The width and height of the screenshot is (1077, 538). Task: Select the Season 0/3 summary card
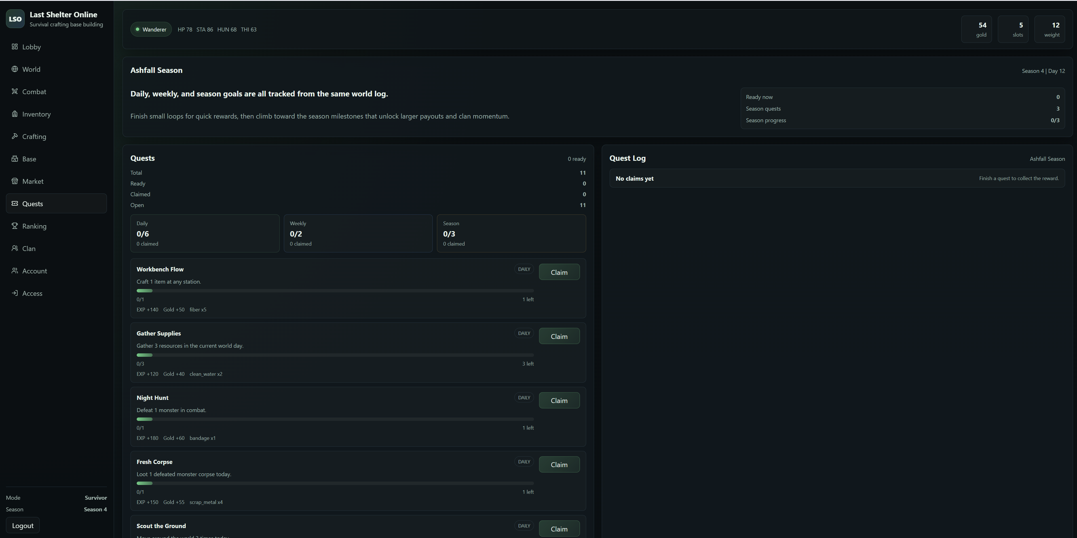pos(511,233)
